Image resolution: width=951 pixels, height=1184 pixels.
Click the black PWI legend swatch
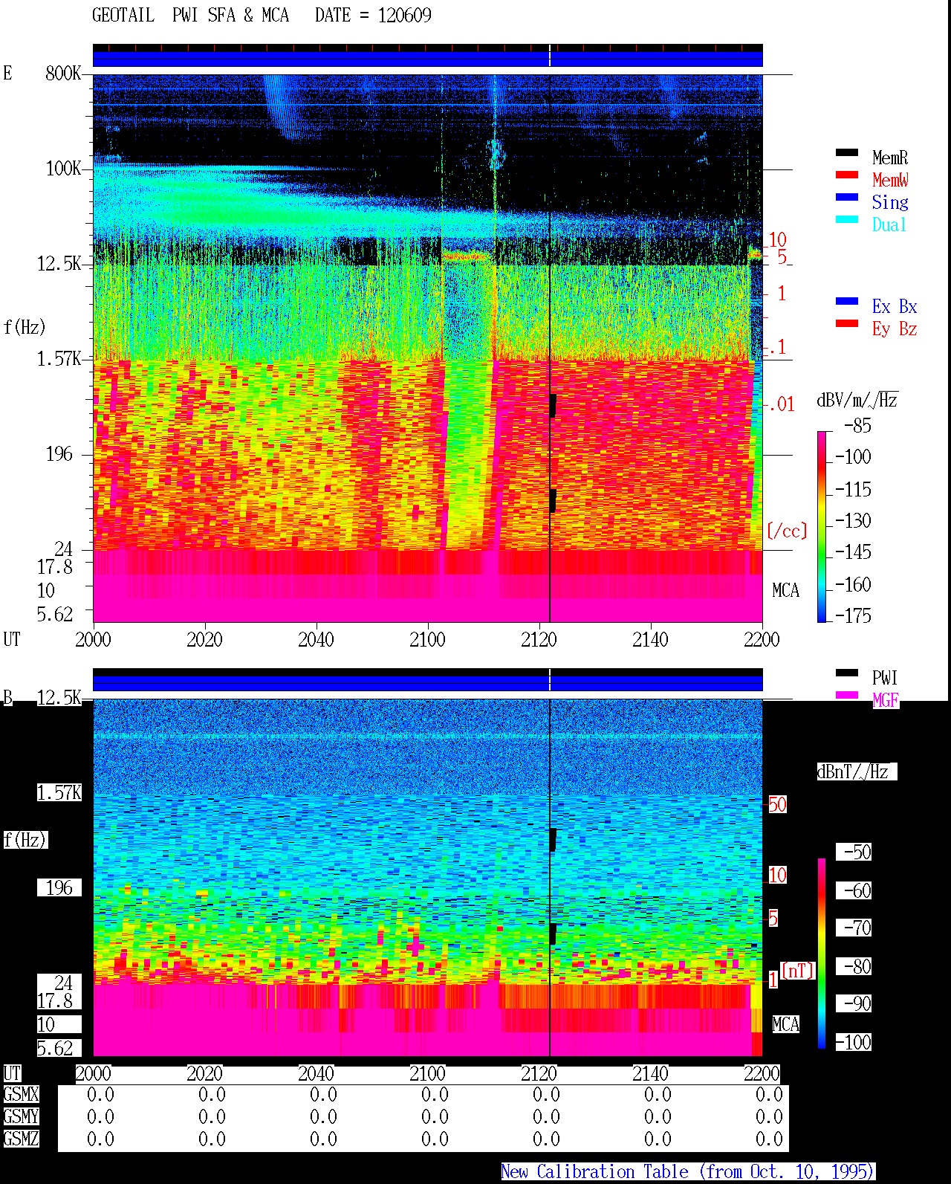pyautogui.click(x=847, y=673)
